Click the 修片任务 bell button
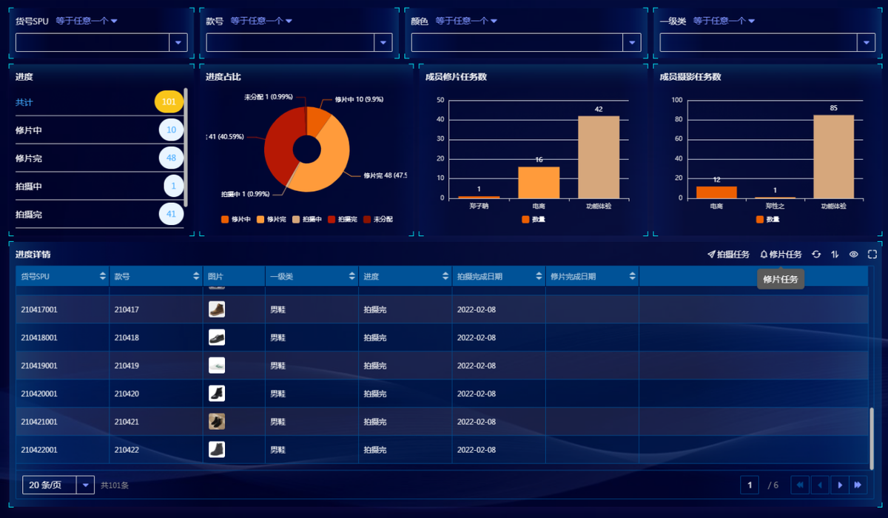 [781, 255]
